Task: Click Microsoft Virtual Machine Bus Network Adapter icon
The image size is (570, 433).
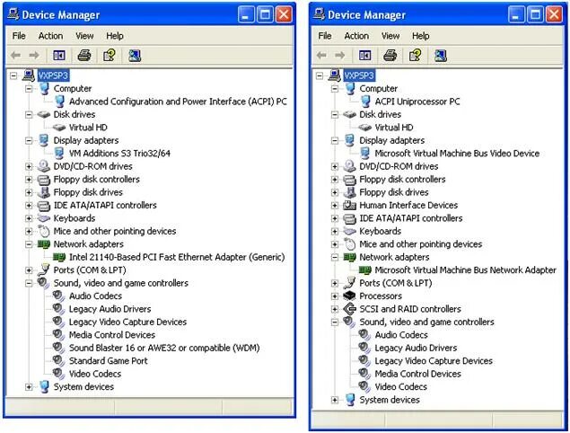Action: click(365, 270)
